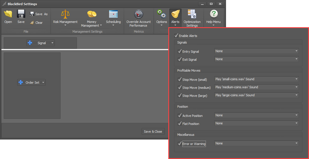Image resolution: width=309 pixels, height=159 pixels.
Task: Toggle Stop Move (medium) checkbox
Action: pyautogui.click(x=179, y=87)
